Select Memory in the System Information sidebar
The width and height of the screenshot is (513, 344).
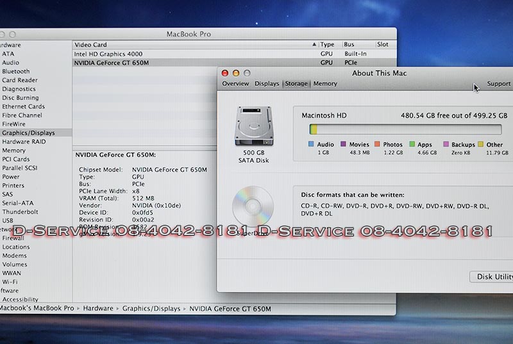click(x=13, y=151)
